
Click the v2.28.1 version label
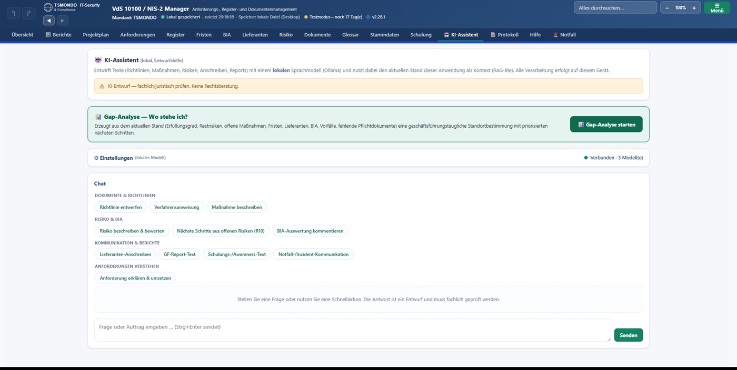click(379, 17)
